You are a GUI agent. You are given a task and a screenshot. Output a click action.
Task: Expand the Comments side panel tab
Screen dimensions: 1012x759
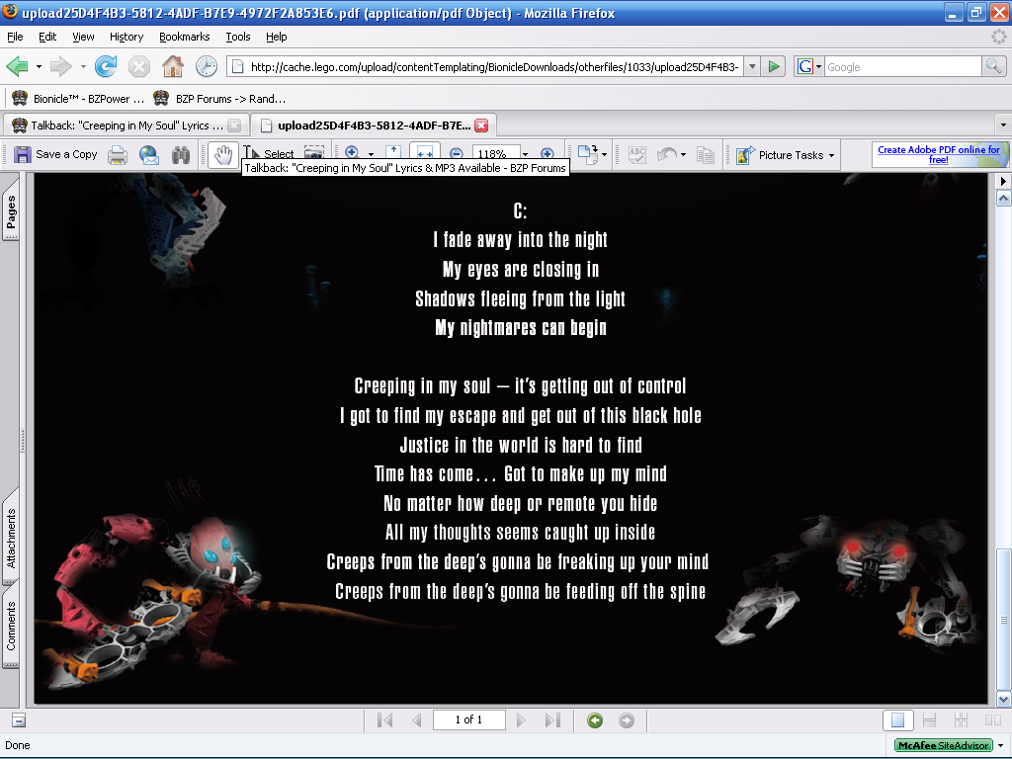[x=11, y=626]
